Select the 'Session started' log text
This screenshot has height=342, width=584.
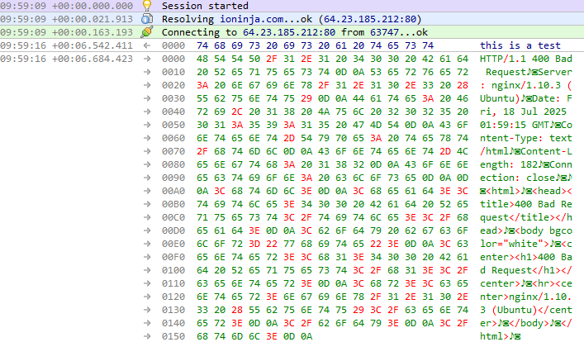pos(205,6)
